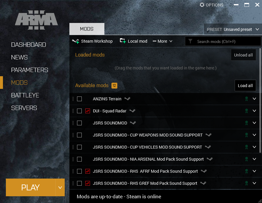This screenshot has height=203, width=262.
Task: Click the drag handle of DUI - Squad Radar
Action: [73, 111]
